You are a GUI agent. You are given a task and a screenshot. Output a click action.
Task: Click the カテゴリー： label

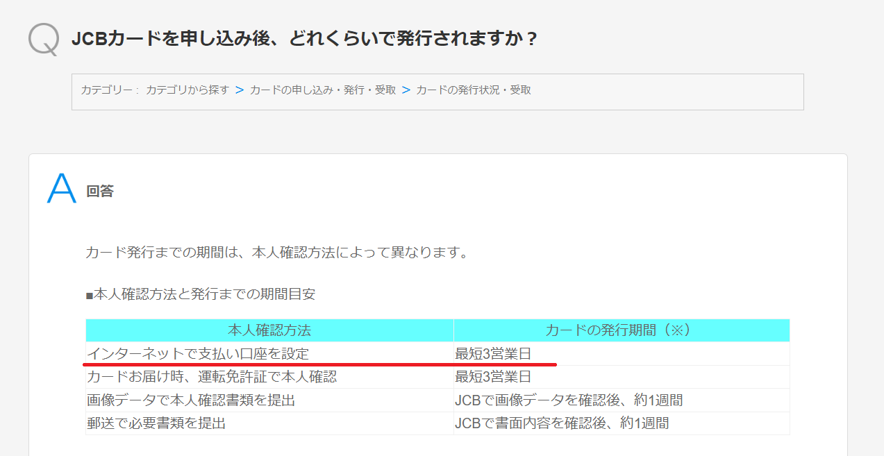click(x=111, y=90)
